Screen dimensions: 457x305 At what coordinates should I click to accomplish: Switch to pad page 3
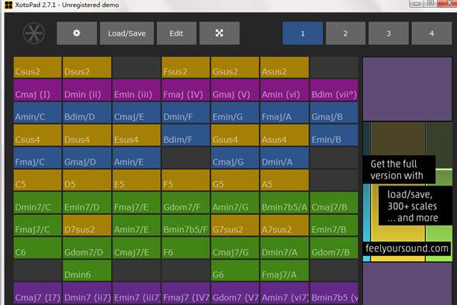[388, 33]
